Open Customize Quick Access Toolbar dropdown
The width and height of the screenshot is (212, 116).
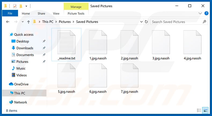click(26, 6)
